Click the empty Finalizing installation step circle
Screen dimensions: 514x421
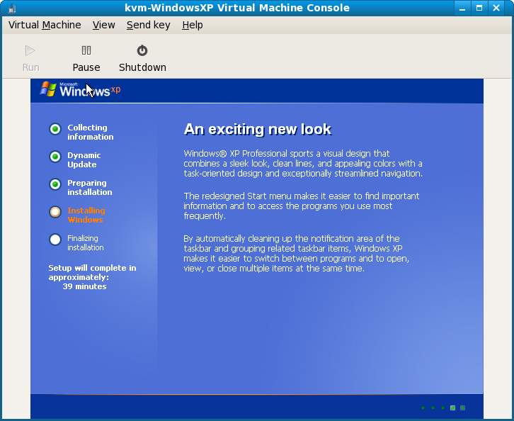pyautogui.click(x=55, y=240)
